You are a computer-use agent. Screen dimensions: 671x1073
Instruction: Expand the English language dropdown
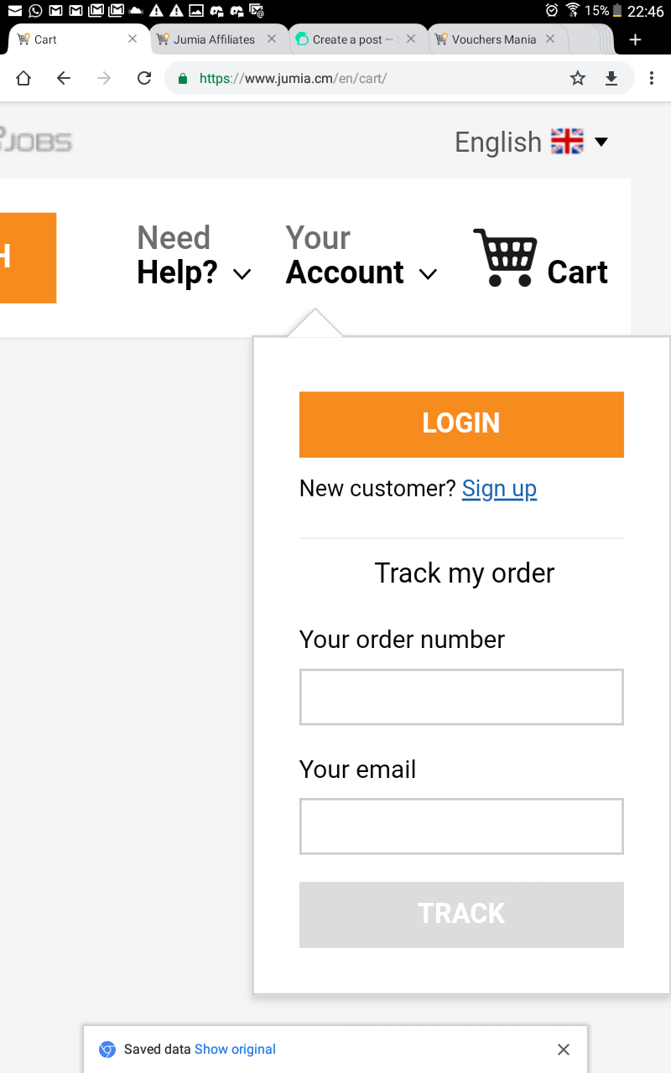(x=532, y=142)
